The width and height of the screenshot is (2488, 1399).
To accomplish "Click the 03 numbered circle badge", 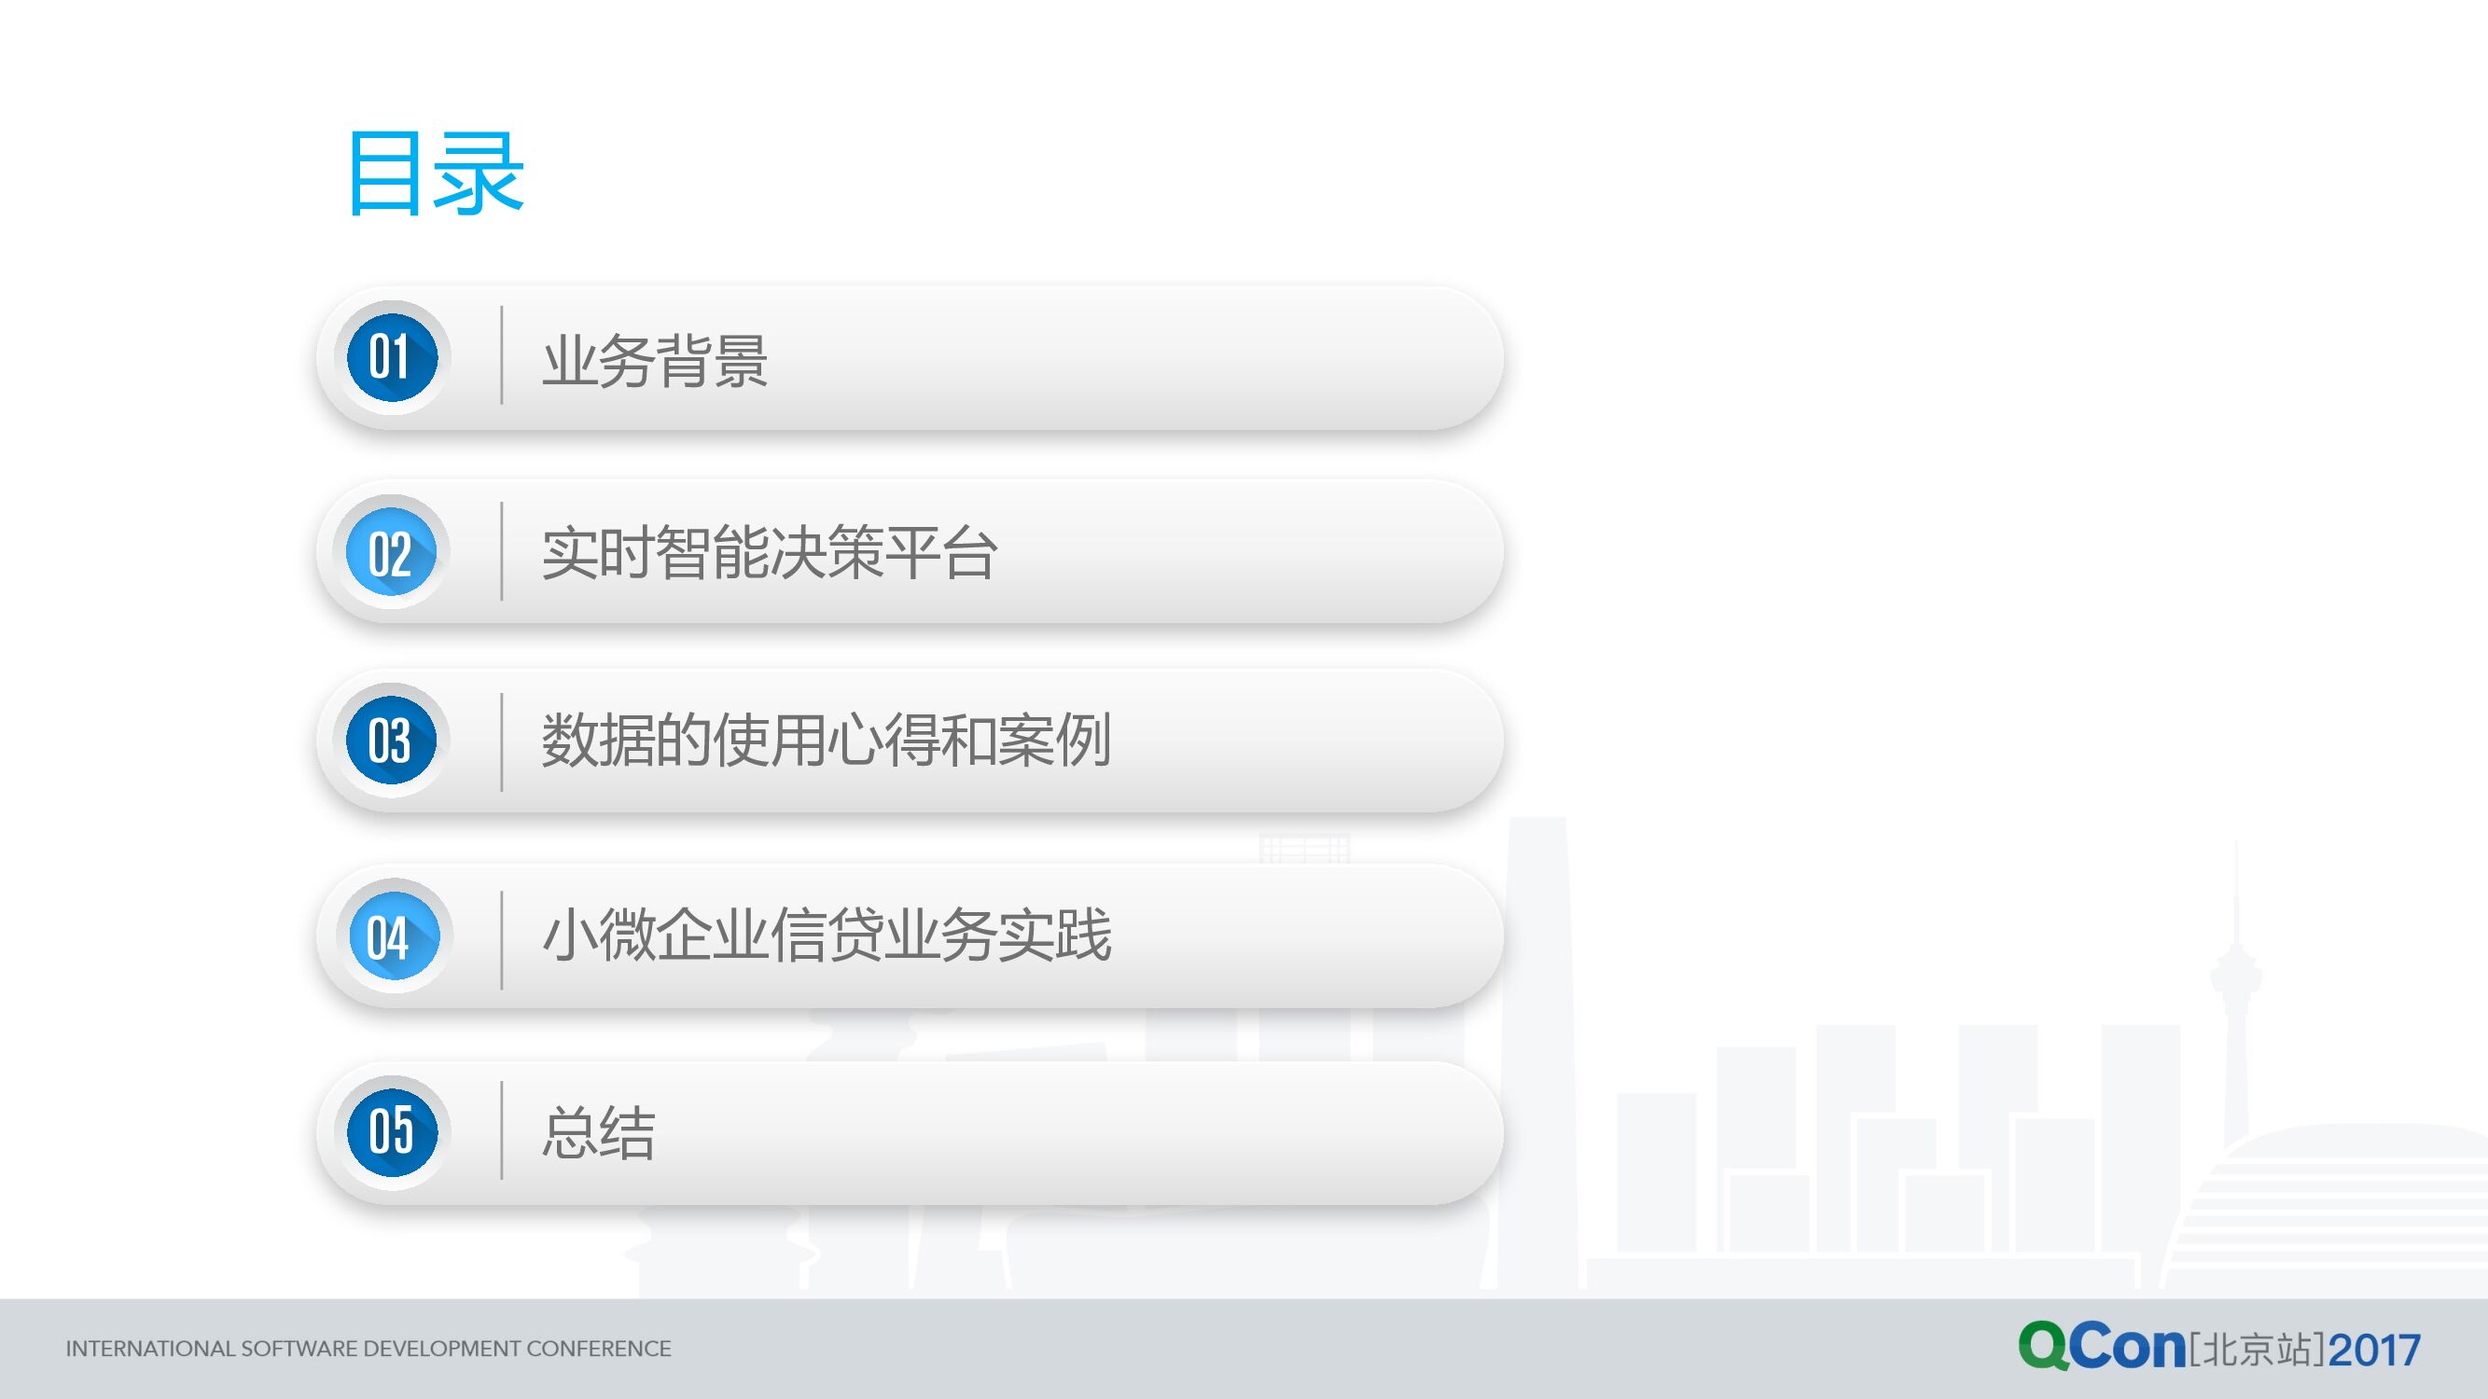I will (392, 741).
